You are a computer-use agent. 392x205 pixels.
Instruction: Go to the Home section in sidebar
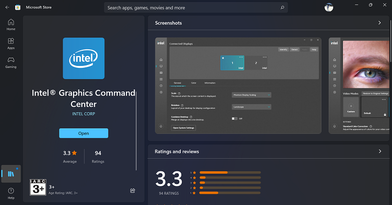(x=11, y=25)
